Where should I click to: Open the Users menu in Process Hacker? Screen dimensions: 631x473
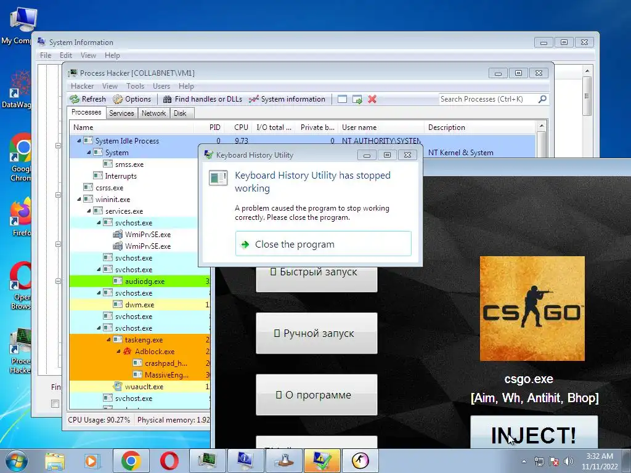[x=161, y=86]
